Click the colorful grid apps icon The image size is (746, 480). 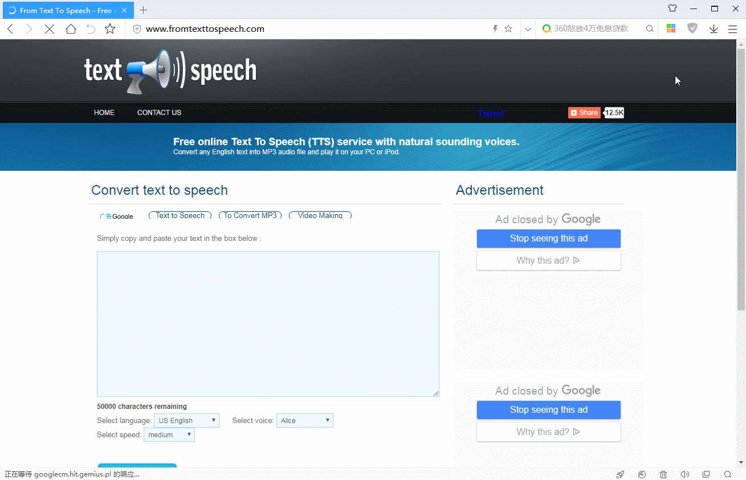tap(671, 28)
